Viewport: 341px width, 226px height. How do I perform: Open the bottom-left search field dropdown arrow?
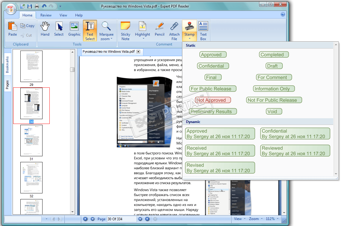point(46,219)
